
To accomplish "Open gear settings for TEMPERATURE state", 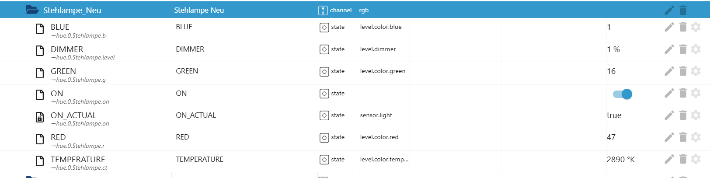I will [696, 159].
